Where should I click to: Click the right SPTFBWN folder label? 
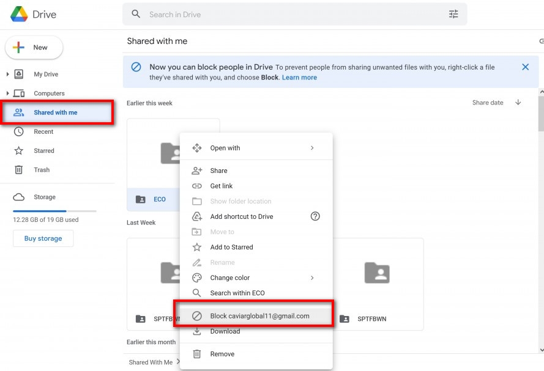[372, 319]
